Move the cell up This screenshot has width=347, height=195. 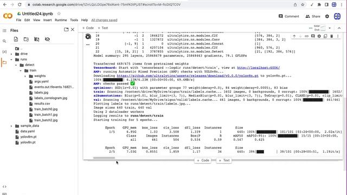(294, 36)
